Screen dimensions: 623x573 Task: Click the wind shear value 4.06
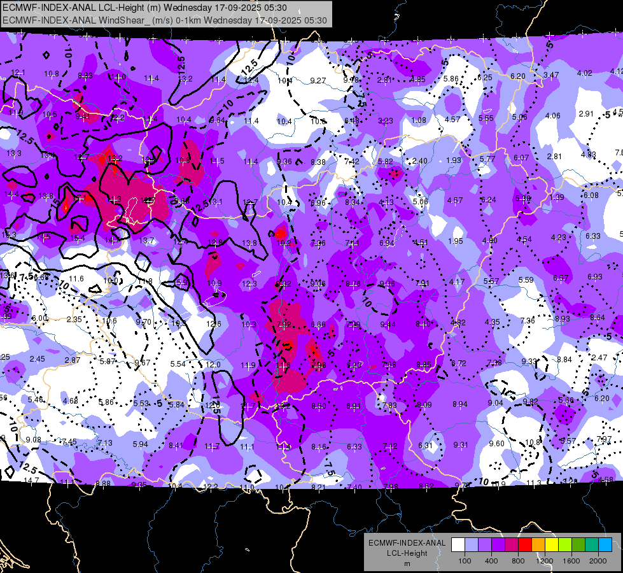pos(552,116)
